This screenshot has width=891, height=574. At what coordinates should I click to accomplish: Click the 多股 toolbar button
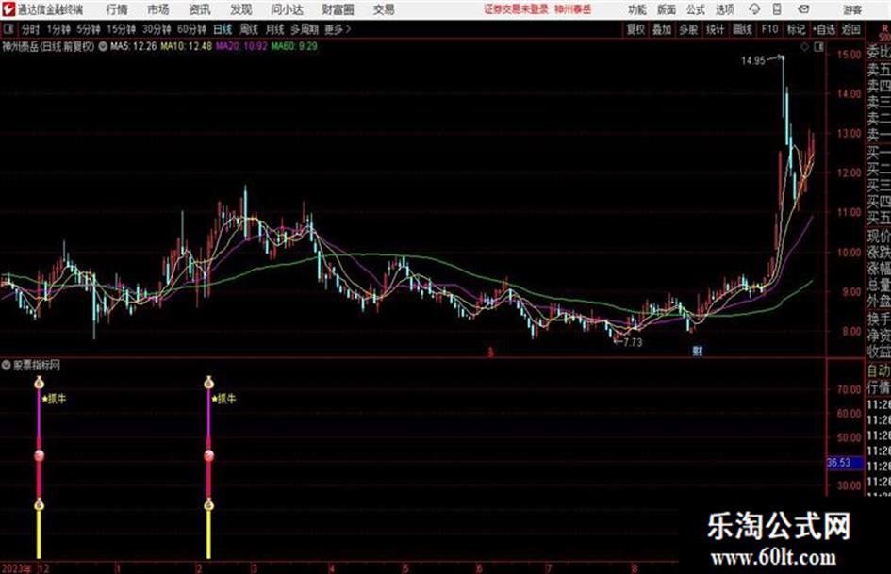tap(688, 29)
